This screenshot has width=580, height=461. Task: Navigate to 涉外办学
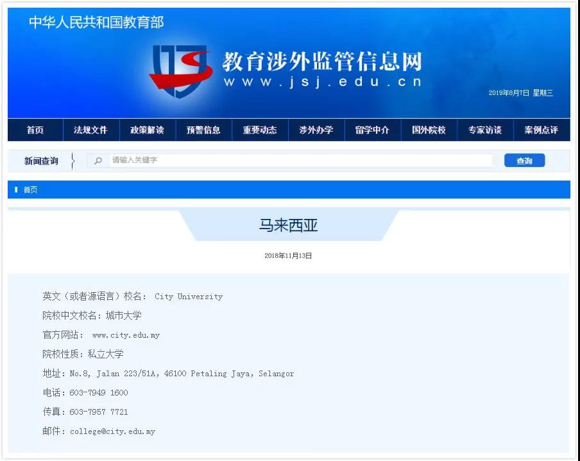point(316,130)
